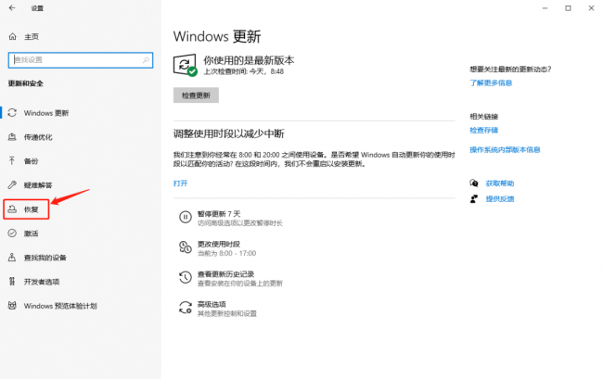The height and width of the screenshot is (379, 603).
Task: Open 开发者选项 page
Action: 42,282
